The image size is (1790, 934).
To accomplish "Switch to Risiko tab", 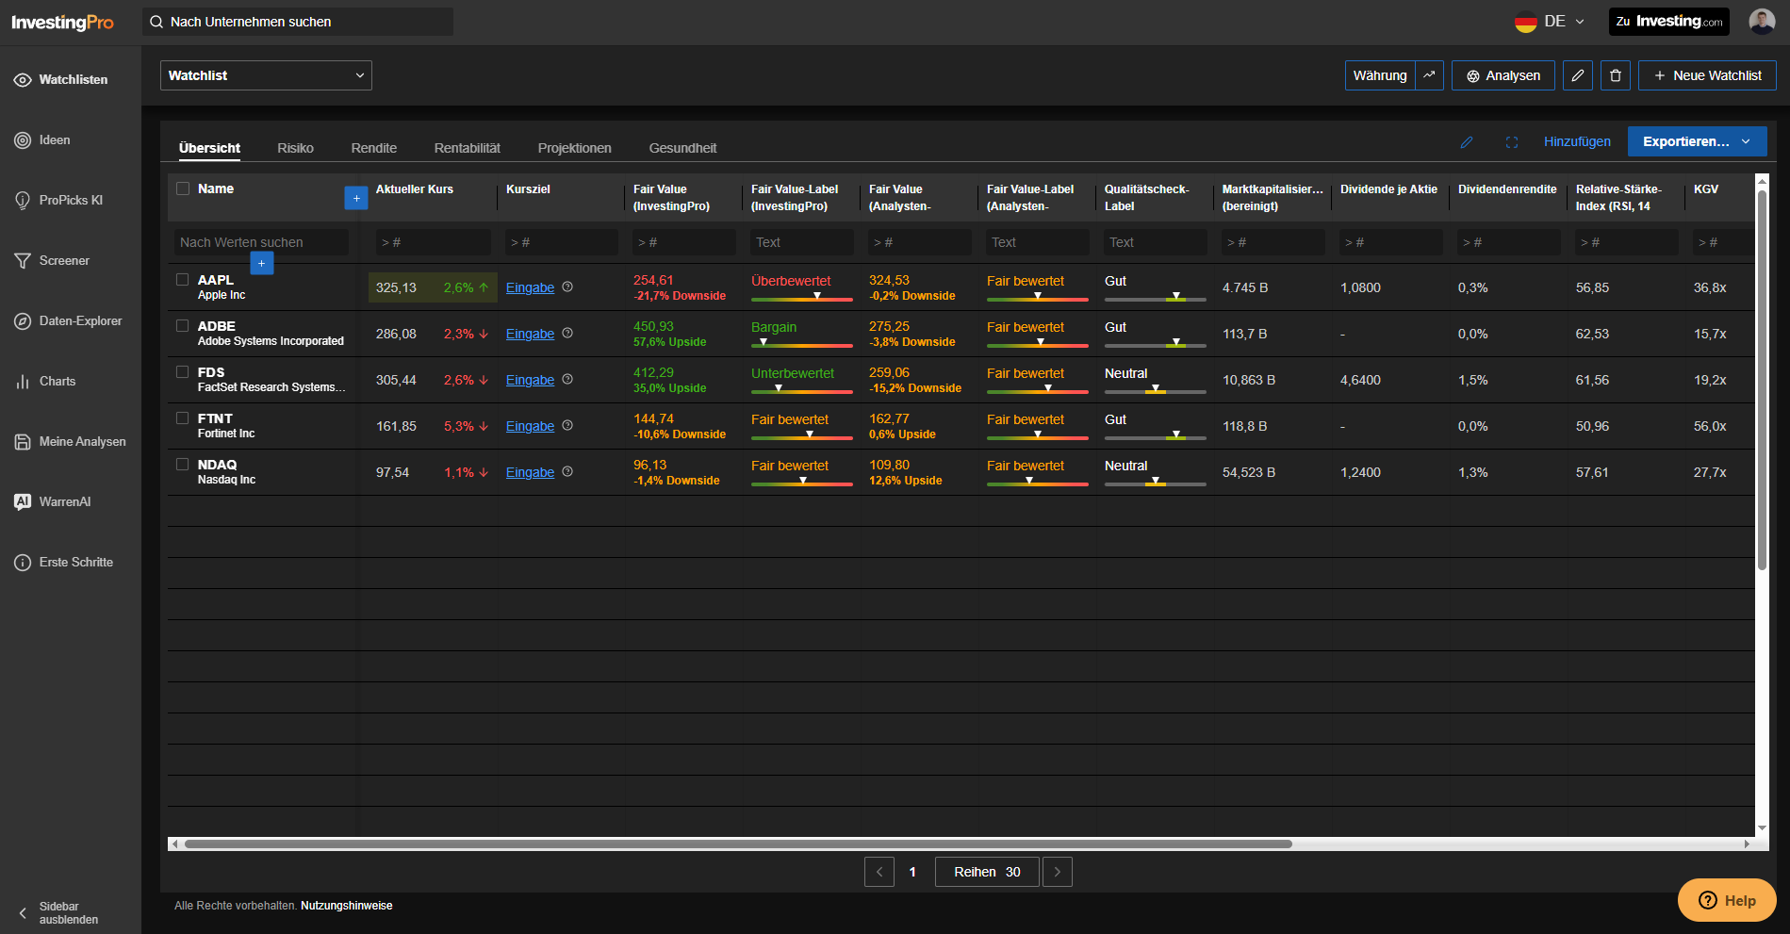I will click(x=295, y=148).
